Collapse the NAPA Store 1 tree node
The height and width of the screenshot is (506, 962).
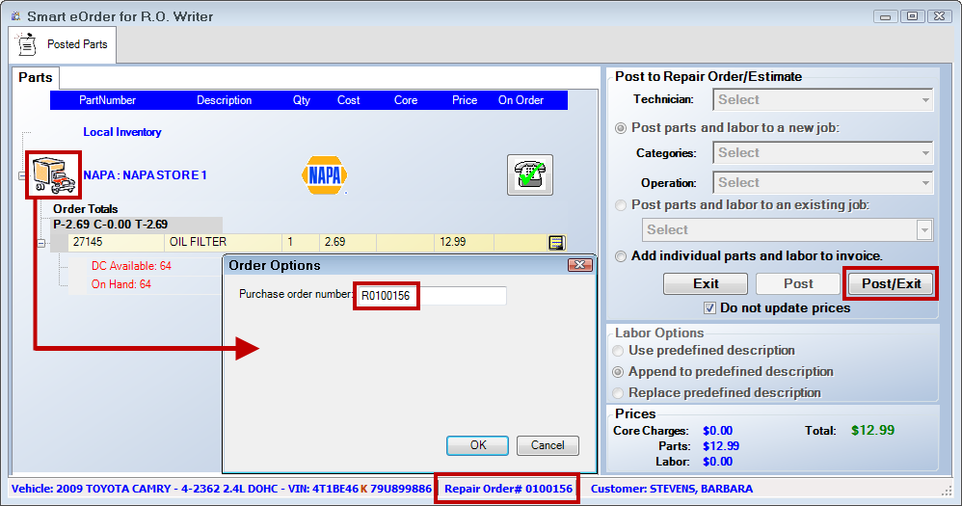point(22,175)
